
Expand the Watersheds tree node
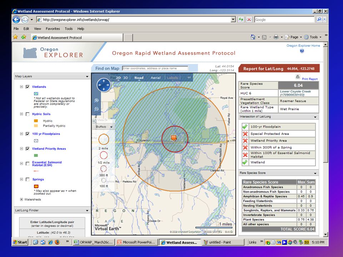click(21, 199)
